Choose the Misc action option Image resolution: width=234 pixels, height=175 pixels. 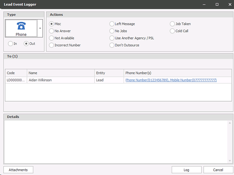(51, 24)
